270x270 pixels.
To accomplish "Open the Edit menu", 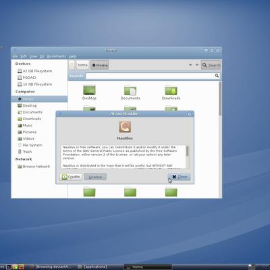I will pyautogui.click(x=24, y=56).
